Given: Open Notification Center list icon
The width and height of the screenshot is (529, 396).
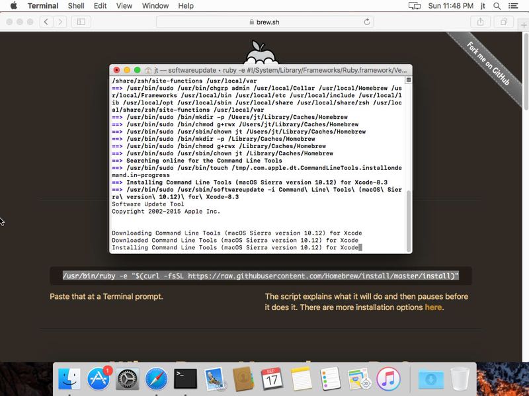Looking at the screenshot, I should pyautogui.click(x=513, y=6).
